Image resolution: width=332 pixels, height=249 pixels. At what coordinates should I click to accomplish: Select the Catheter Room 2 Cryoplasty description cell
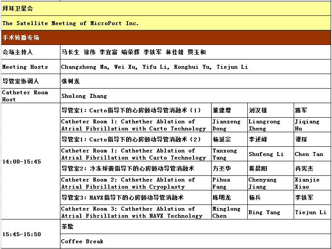pyautogui.click(x=136, y=183)
